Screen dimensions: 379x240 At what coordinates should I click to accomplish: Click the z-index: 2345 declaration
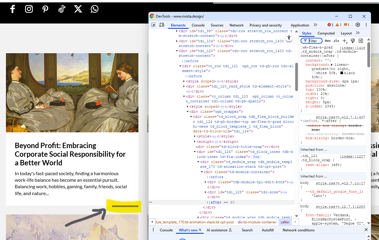tap(321, 106)
